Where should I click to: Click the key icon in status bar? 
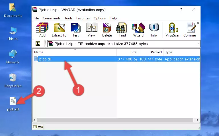click(x=40, y=127)
